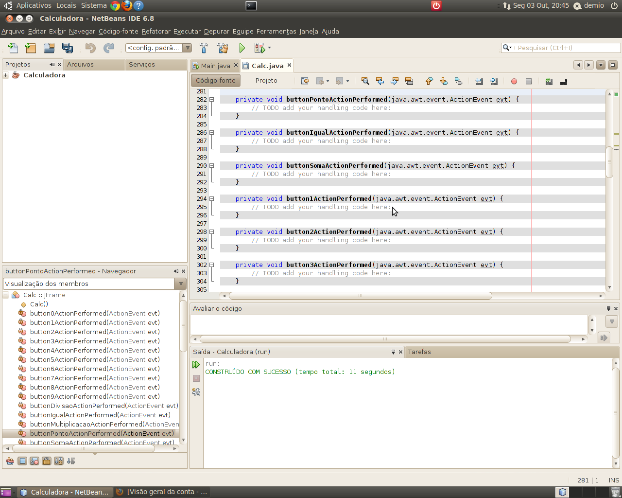Open the project configuration dropdown

[187, 48]
